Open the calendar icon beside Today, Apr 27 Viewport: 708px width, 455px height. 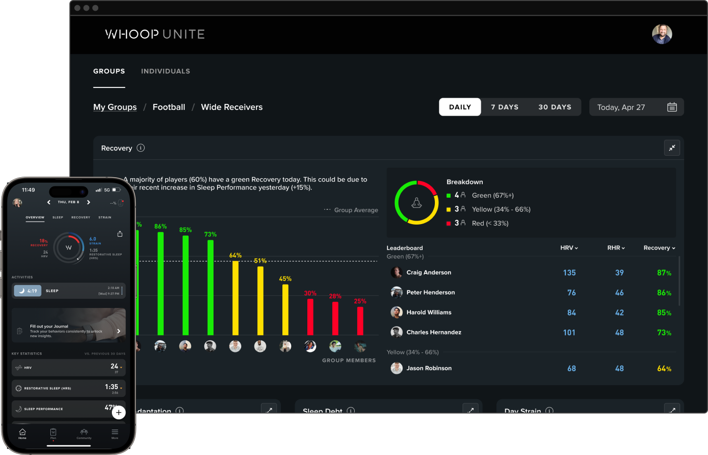coord(672,107)
